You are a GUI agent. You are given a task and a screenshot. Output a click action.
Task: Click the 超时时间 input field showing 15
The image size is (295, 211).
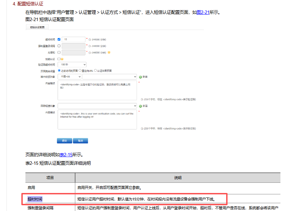(x=73, y=39)
